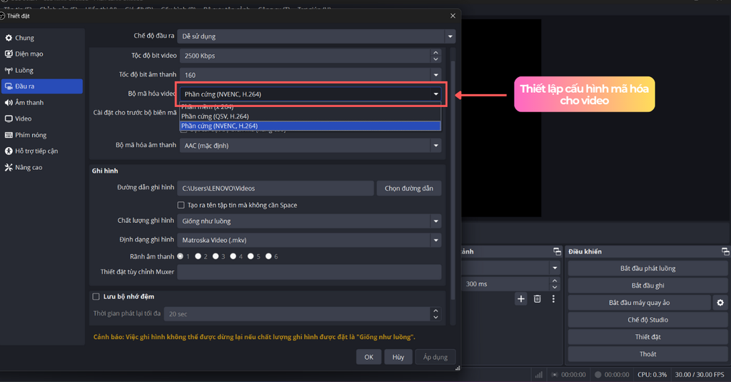The image size is (731, 382).
Task: Click Bắt đầu máy quay ảo button
Action: pos(639,303)
